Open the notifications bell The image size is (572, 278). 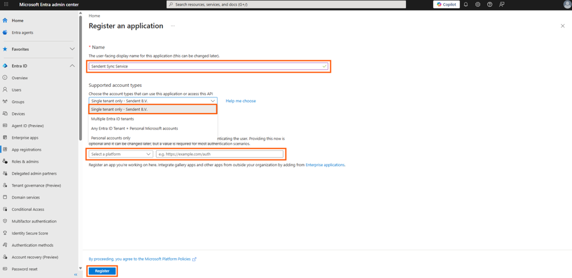(466, 4)
